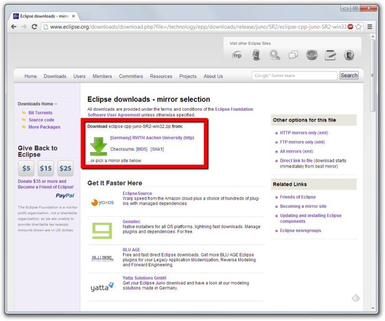Image resolution: width=385 pixels, height=321 pixels.
Task: Open the notepad and pencil site icon
Action: coord(330,55)
